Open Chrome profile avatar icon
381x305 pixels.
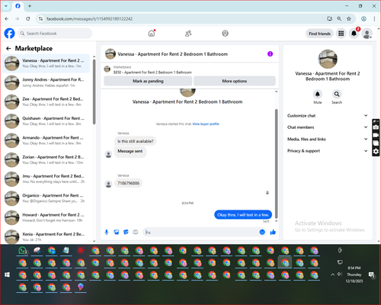tap(363, 19)
